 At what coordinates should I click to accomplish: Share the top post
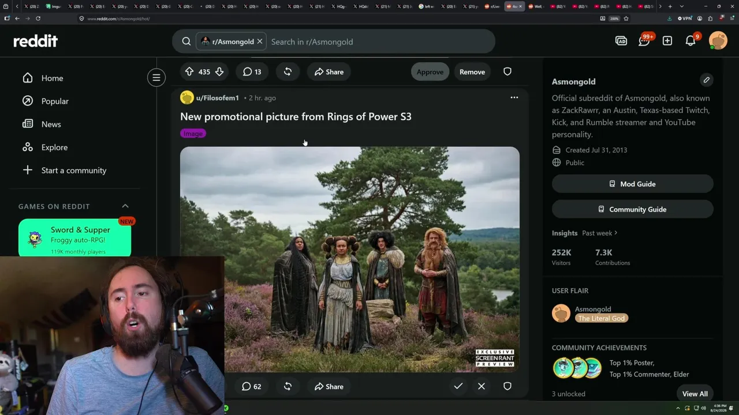[x=329, y=71]
